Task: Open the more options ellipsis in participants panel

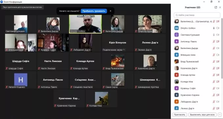Action: pyautogui.click(x=220, y=115)
